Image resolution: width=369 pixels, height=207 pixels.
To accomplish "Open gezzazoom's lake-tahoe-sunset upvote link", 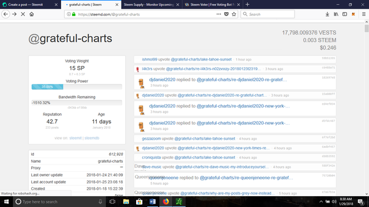I will [205, 139].
